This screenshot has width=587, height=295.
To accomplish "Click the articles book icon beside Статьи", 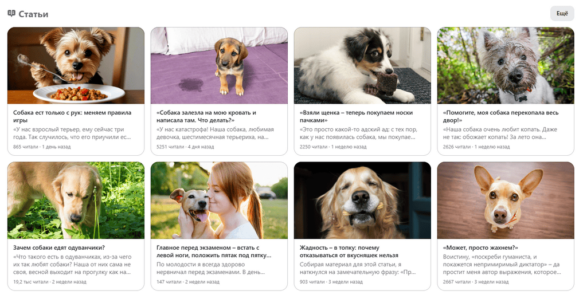I will (11, 13).
